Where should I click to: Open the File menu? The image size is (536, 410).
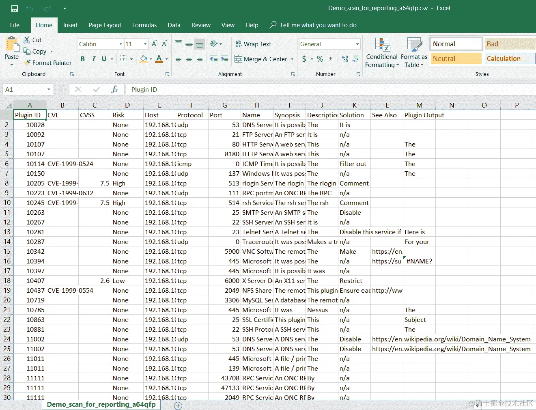(15, 25)
